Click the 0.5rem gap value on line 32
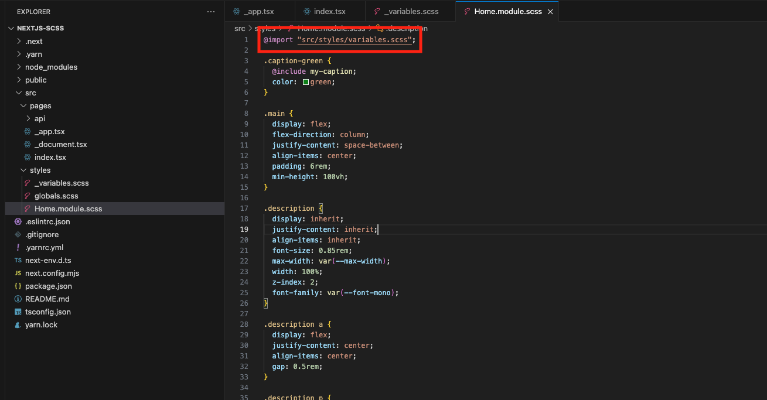Viewport: 767px width, 400px height. [306, 367]
